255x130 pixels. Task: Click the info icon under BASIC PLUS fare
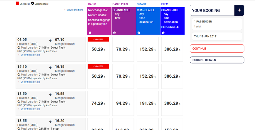click(114, 33)
